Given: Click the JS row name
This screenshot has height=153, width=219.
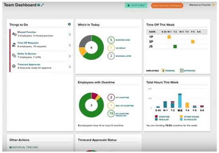Looking at the screenshot, I should (x=151, y=46).
